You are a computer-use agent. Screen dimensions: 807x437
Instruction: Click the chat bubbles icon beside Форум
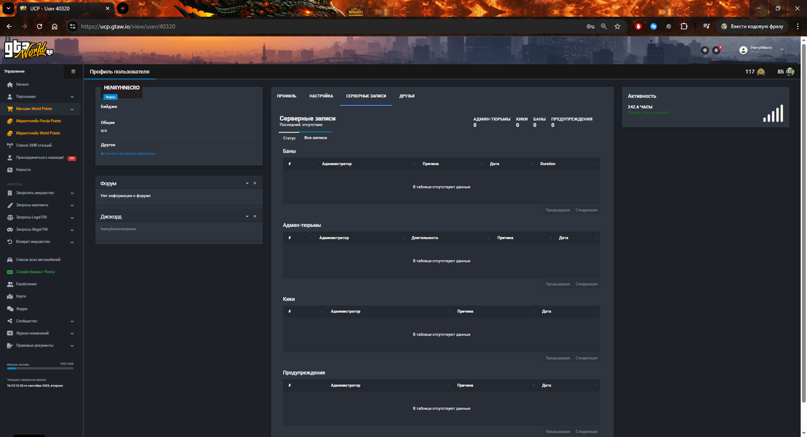tap(9, 309)
